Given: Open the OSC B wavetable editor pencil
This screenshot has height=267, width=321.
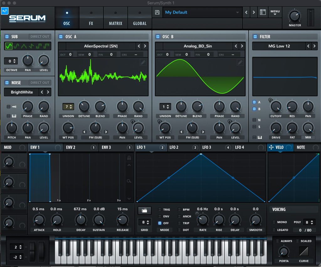Looking at the screenshot, I should point(240,62).
